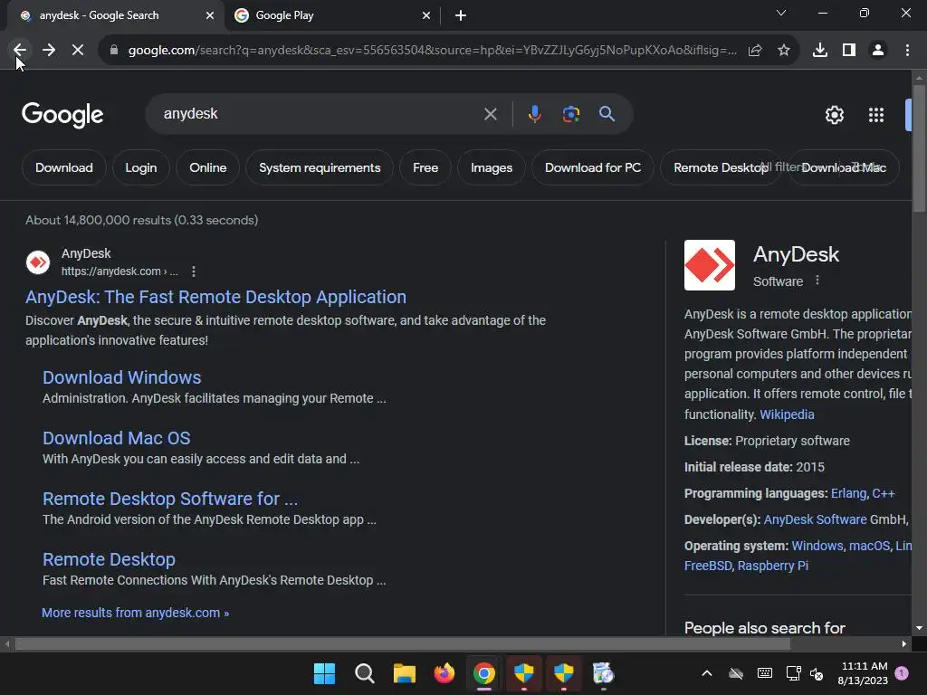Viewport: 927px width, 695px height.
Task: Open the Wikipedia link in knowledge panel
Action: [787, 414]
